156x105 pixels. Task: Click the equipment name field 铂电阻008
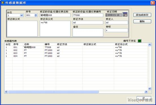coord(55,15)
